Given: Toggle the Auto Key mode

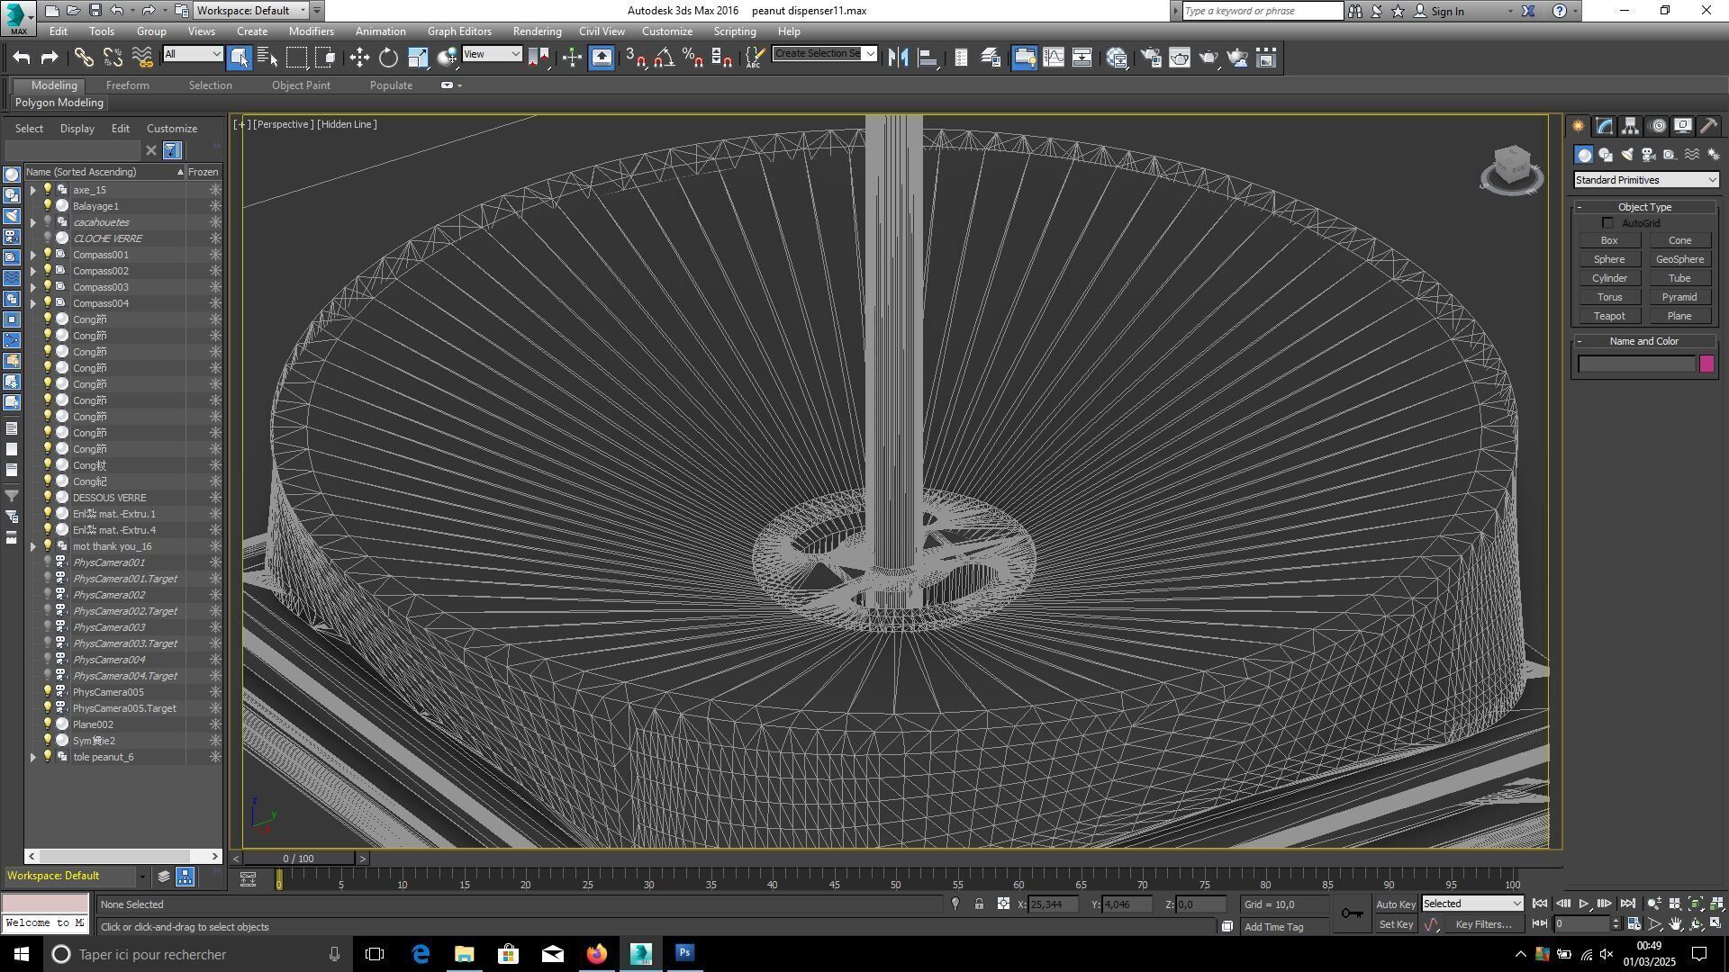Looking at the screenshot, I should [x=1396, y=904].
